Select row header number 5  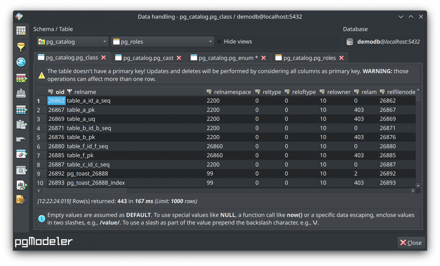[x=41, y=137]
